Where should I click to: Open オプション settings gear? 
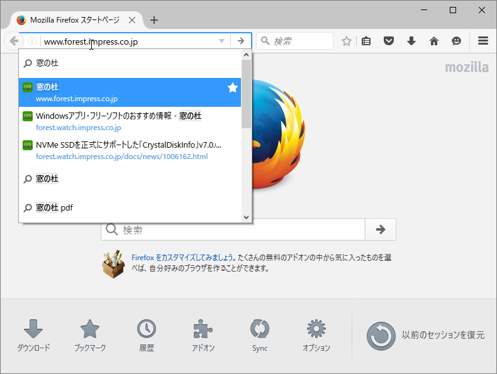point(316,336)
